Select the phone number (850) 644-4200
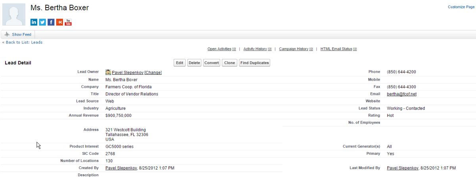This screenshot has width=476, height=179. pos(401,72)
